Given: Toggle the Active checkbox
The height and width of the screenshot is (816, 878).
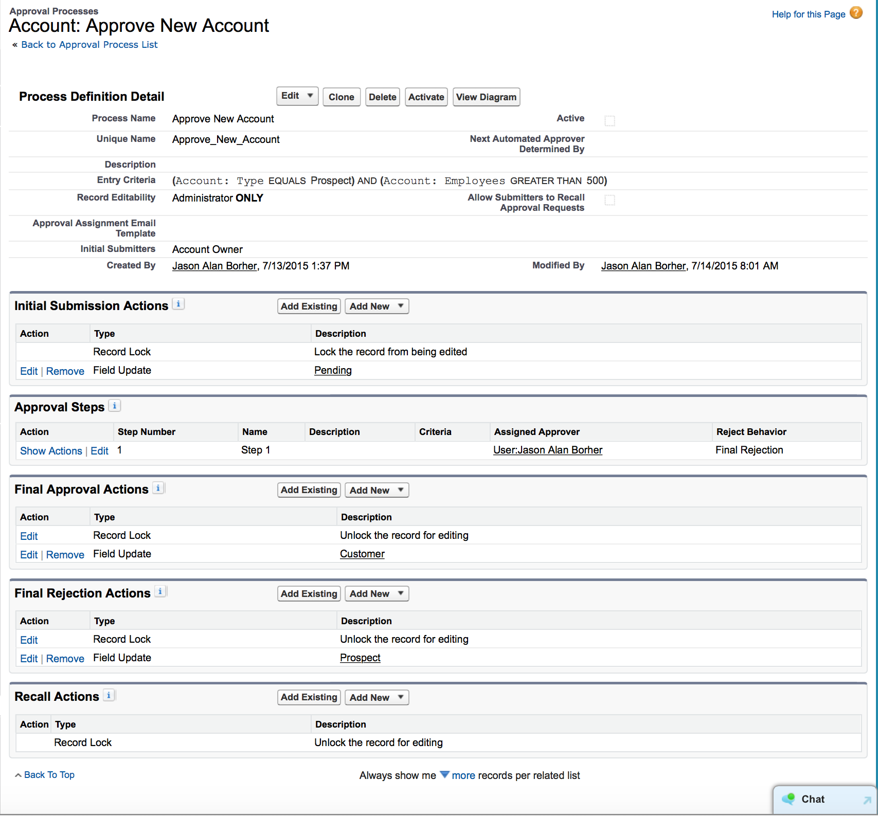Looking at the screenshot, I should (x=610, y=121).
